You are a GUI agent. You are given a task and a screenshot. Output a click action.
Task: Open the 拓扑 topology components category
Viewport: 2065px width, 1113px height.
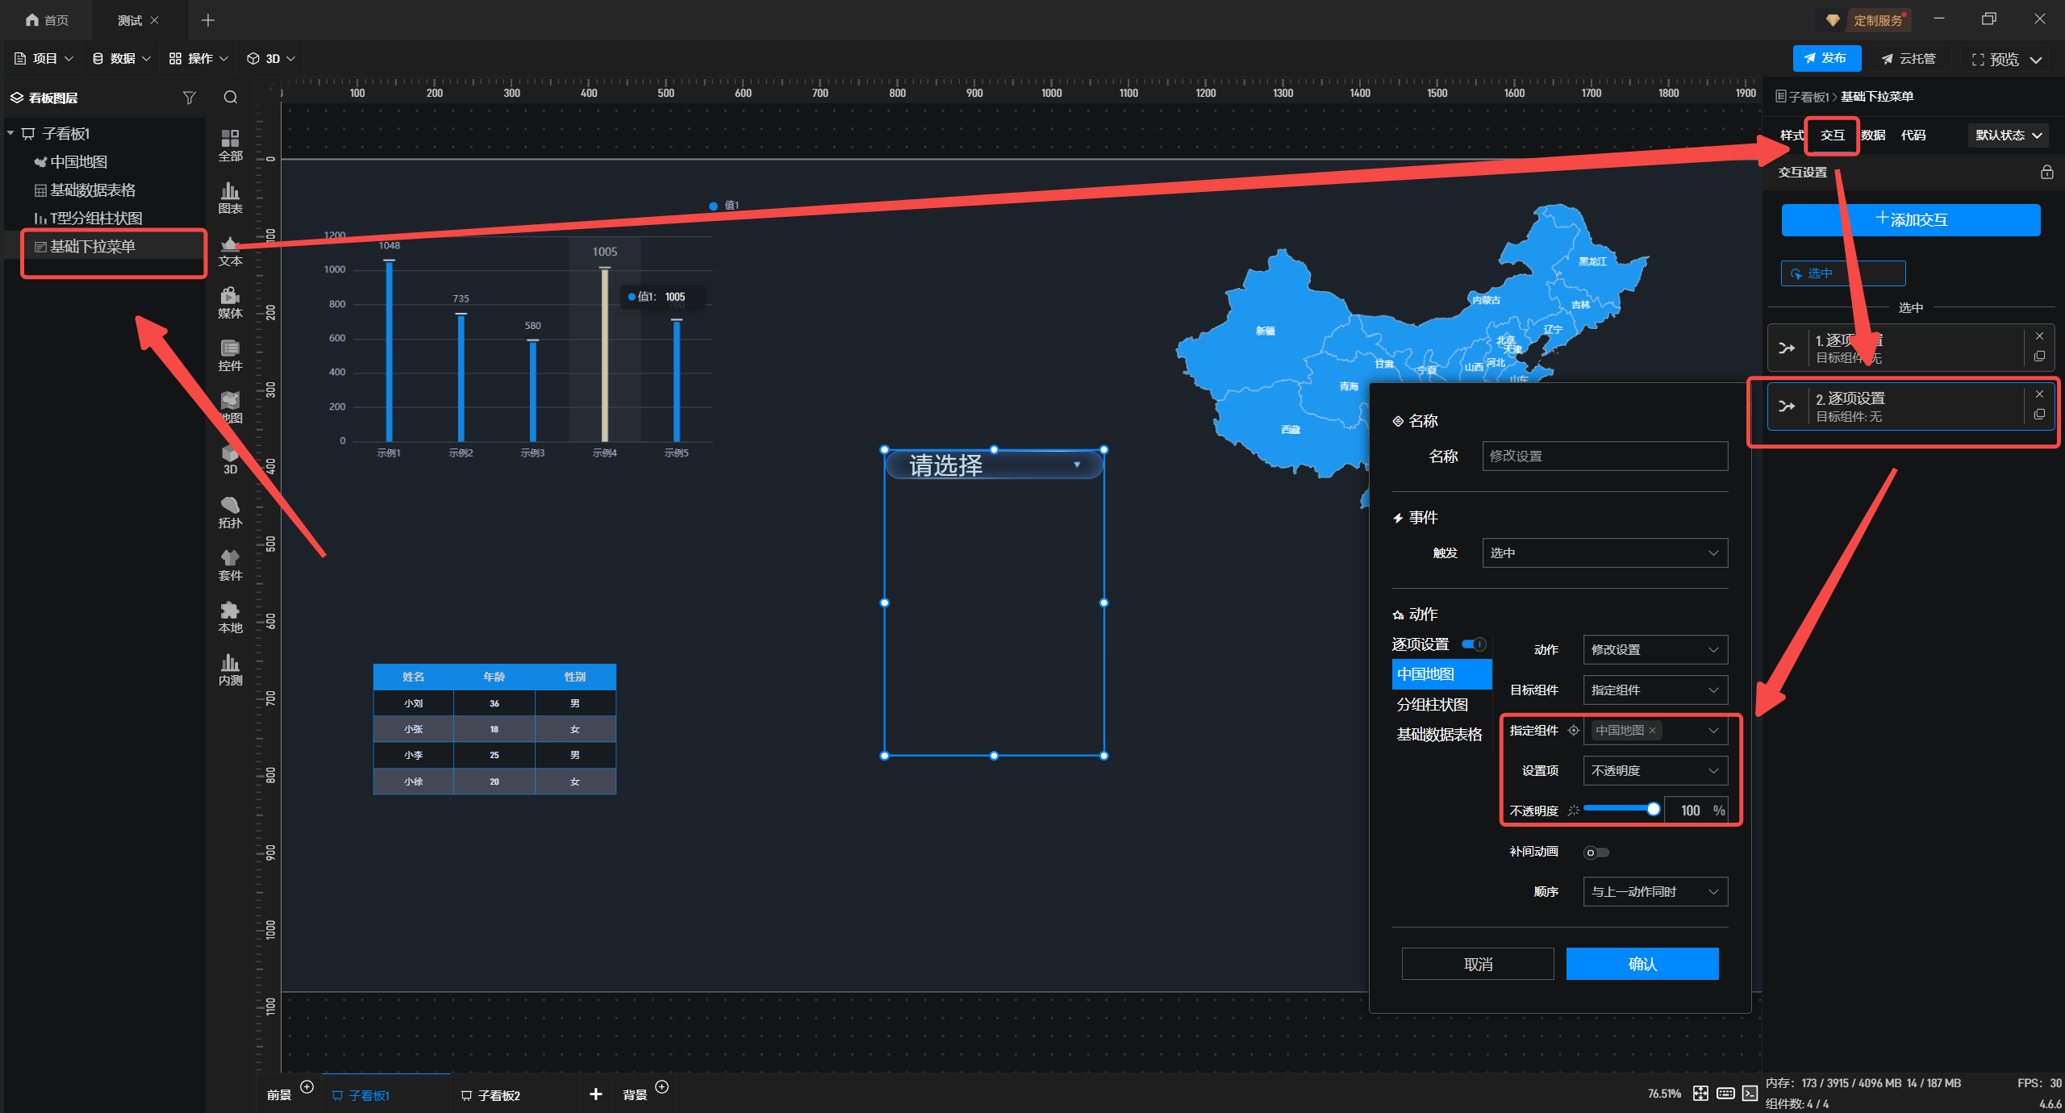point(230,512)
